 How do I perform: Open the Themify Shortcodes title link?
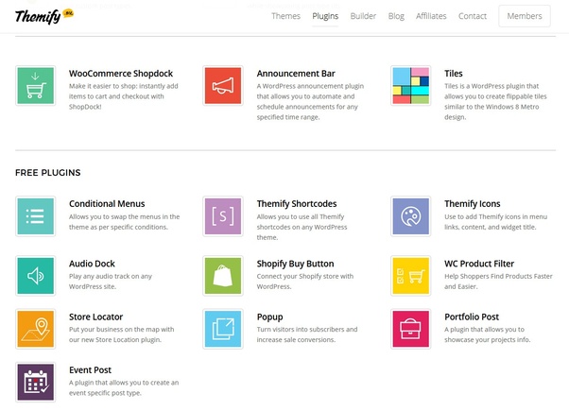coord(297,204)
